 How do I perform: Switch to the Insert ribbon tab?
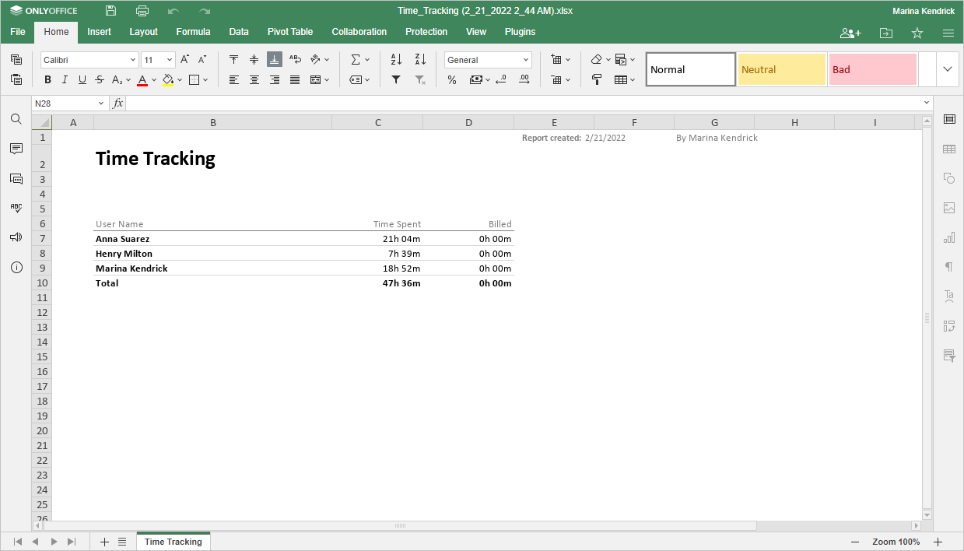click(x=99, y=32)
